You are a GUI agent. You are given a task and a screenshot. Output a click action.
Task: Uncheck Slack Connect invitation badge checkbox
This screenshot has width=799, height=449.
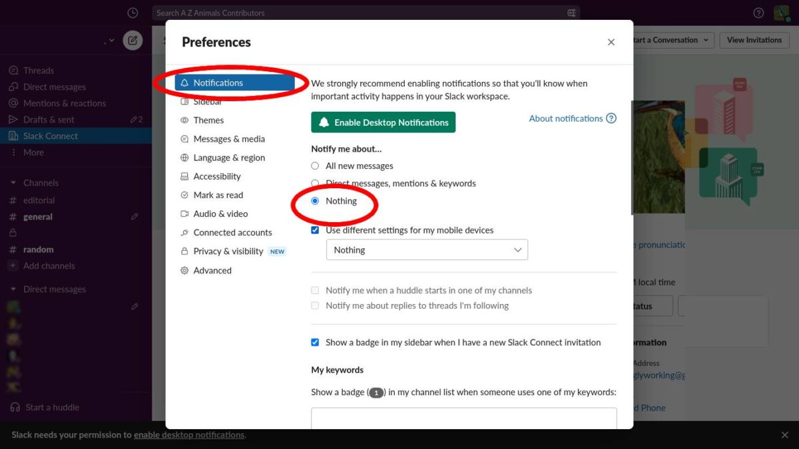315,343
